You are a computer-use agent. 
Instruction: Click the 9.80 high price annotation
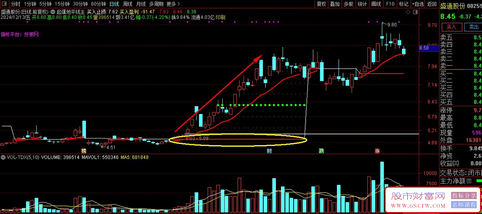[392, 25]
